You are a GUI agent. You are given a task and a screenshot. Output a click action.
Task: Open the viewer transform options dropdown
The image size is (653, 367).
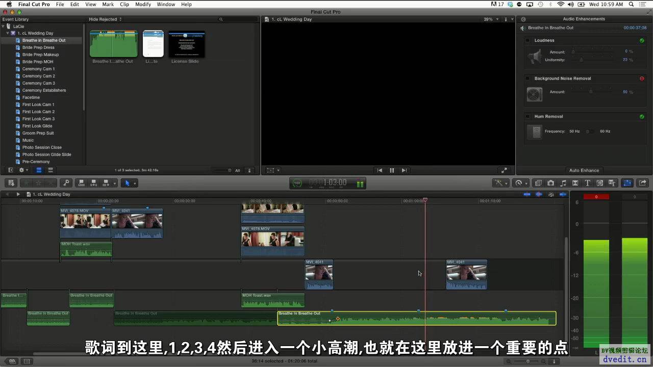pos(273,170)
